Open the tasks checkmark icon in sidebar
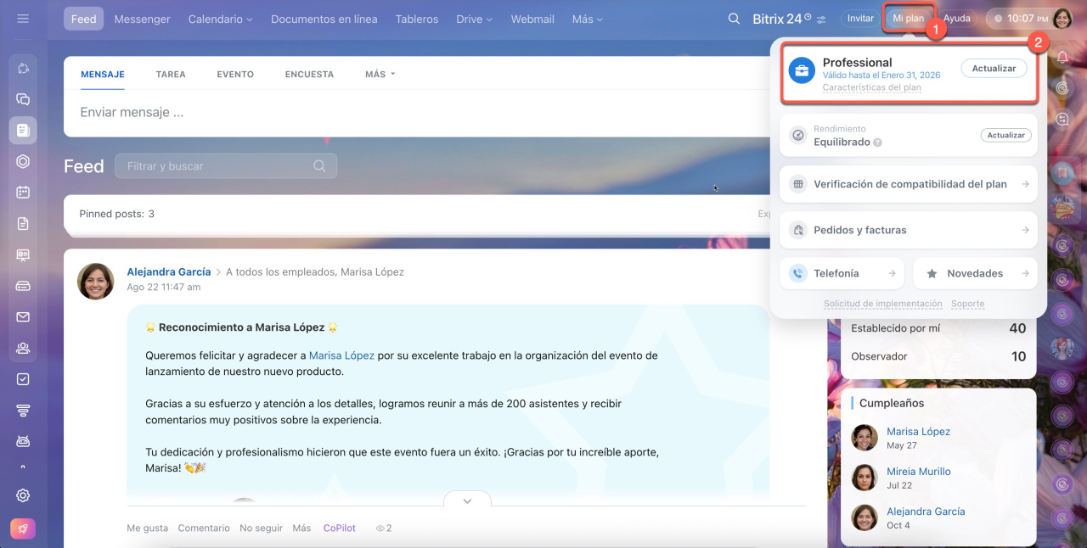Image resolution: width=1087 pixels, height=548 pixels. click(x=23, y=379)
